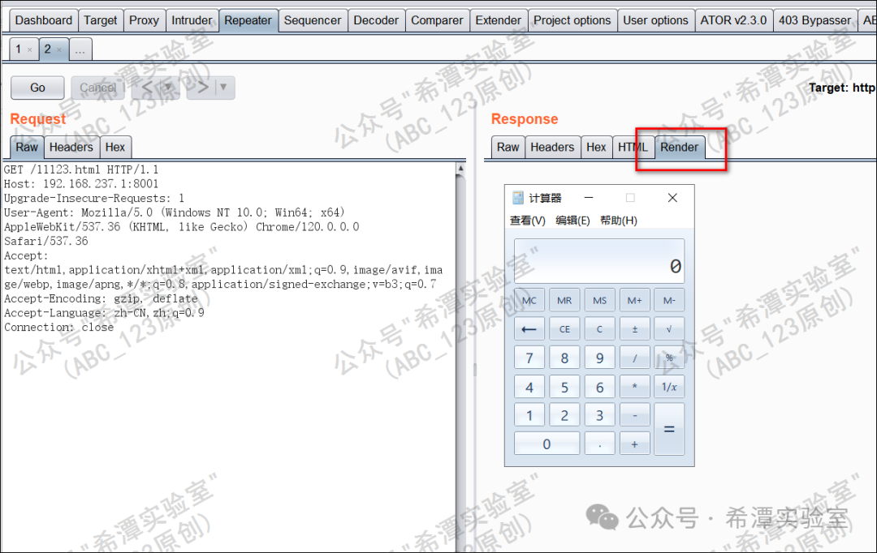The width and height of the screenshot is (877, 553).
Task: Select the Repeater tab
Action: point(248,20)
